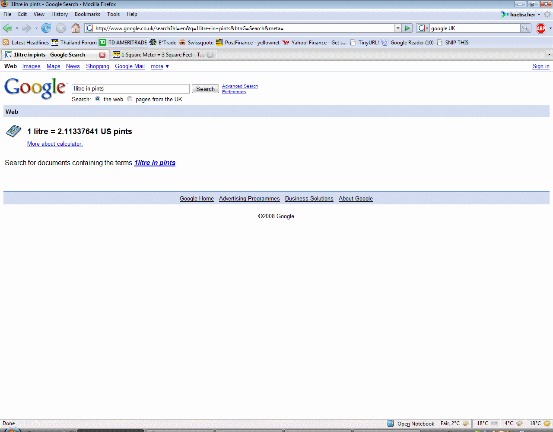Select the 'the web' radio button
This screenshot has height=432, width=553.
tap(98, 99)
